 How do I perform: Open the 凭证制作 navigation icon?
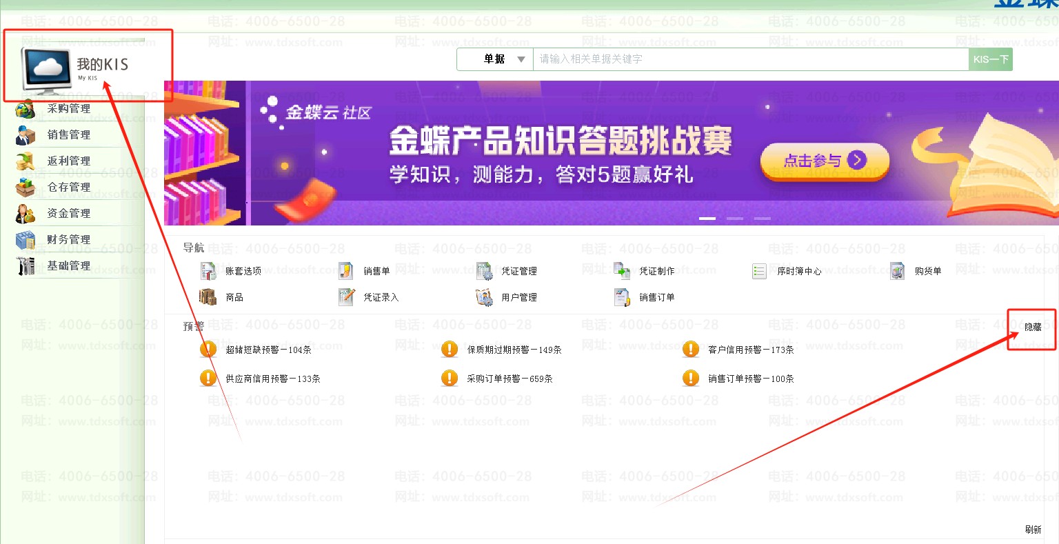[622, 271]
